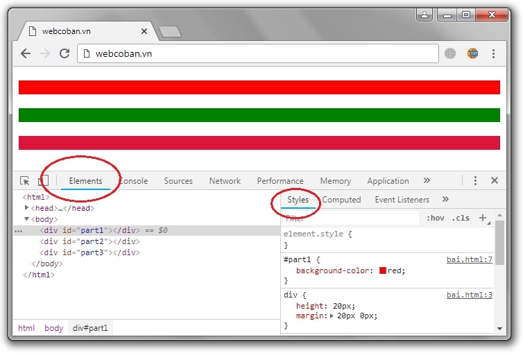This screenshot has width=523, height=353.
Task: Click the browser back arrow
Action: click(x=26, y=53)
